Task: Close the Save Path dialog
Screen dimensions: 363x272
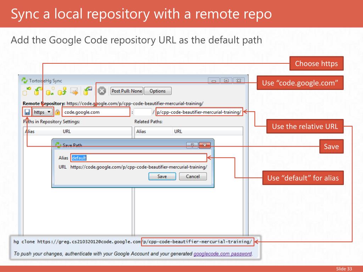Action: click(205, 145)
